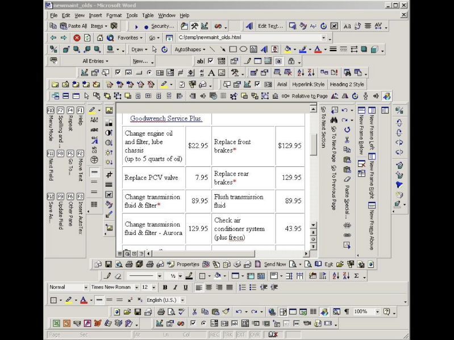Image resolution: width=454 pixels, height=340 pixels.
Task: Click the Eraser tool in Tables and Borders
Action: 118,276
